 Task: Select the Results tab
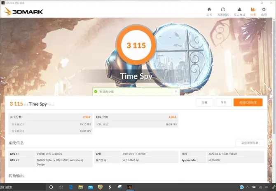253,12
